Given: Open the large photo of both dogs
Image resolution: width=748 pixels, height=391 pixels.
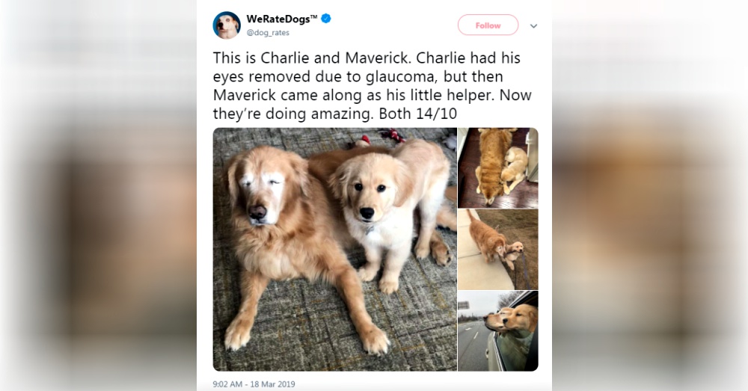Looking at the screenshot, I should [335, 250].
